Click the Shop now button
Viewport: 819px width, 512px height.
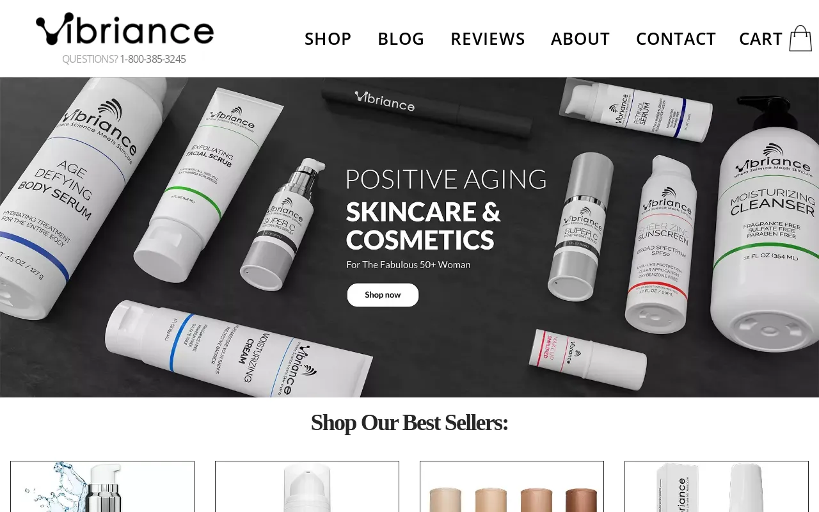click(383, 295)
